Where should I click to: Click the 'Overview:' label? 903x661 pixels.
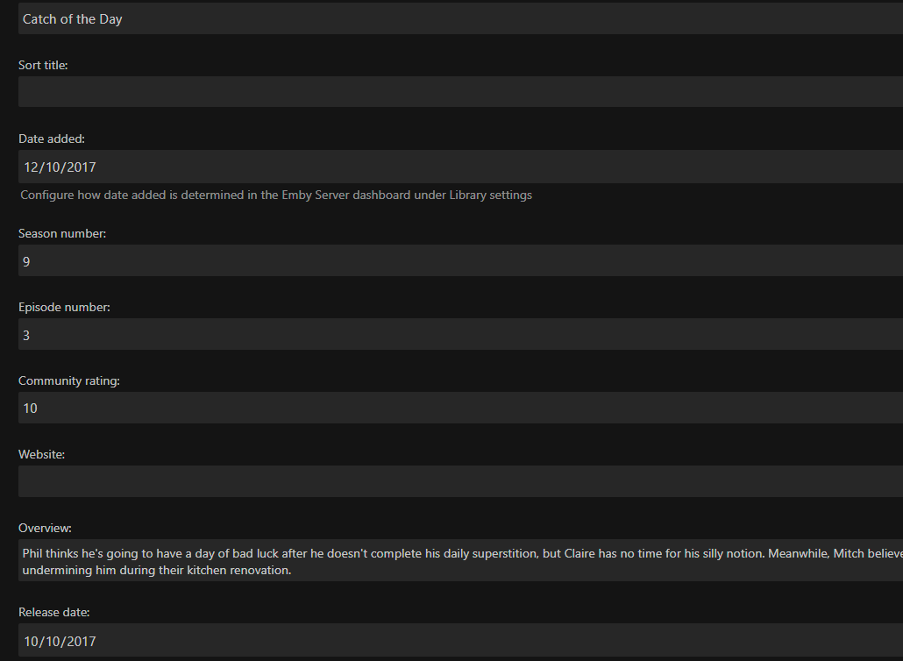(45, 528)
